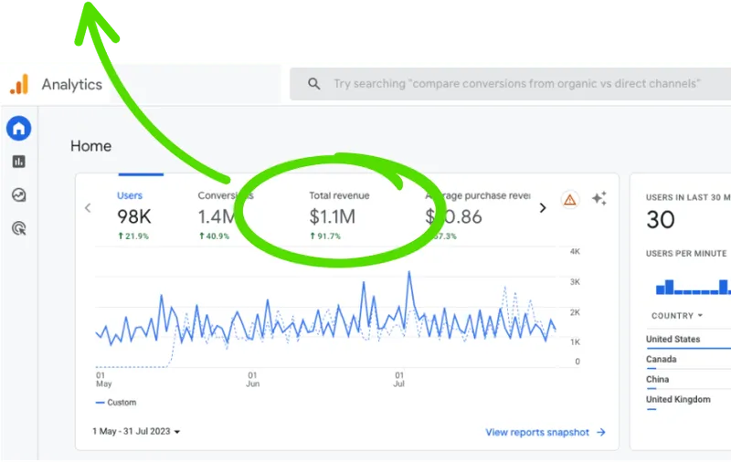This screenshot has height=462, width=731.
Task: Click the Google Analytics logo
Action: pos(19,85)
